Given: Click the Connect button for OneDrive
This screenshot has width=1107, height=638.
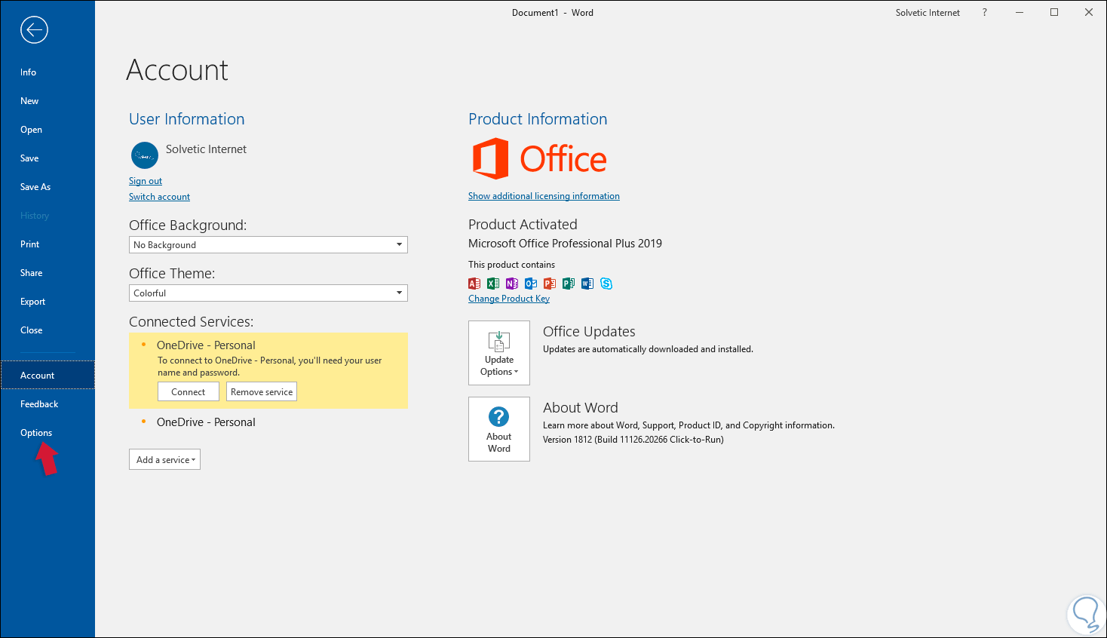Looking at the screenshot, I should click(x=189, y=392).
